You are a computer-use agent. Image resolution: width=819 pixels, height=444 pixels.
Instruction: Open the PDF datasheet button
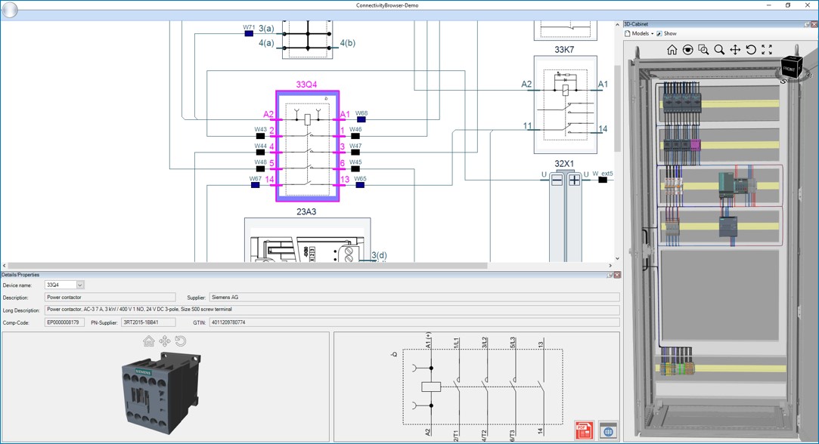click(x=584, y=430)
